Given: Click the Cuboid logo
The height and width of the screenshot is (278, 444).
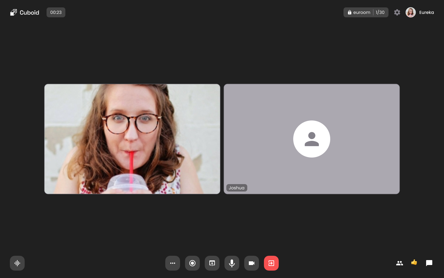Looking at the screenshot, I should (x=25, y=12).
